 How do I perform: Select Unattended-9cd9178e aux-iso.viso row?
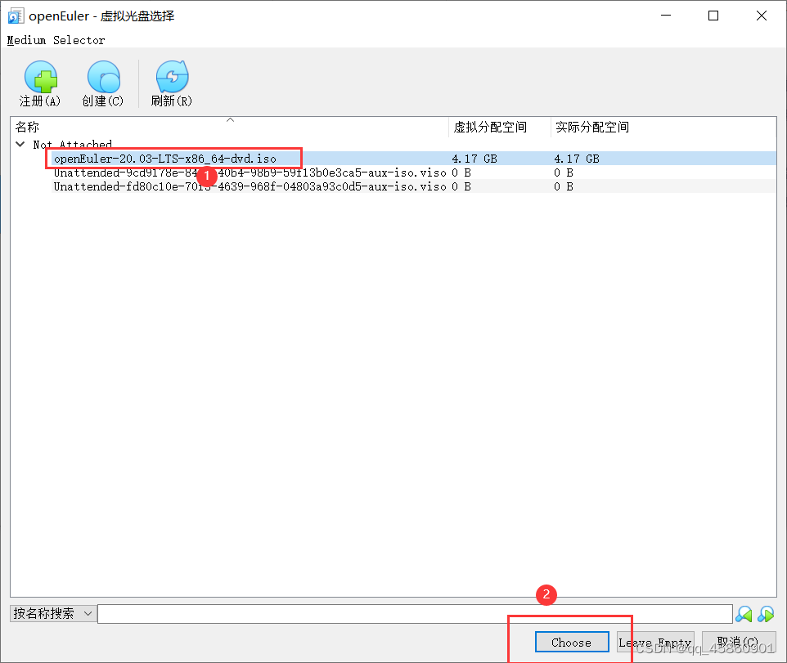[x=414, y=172]
